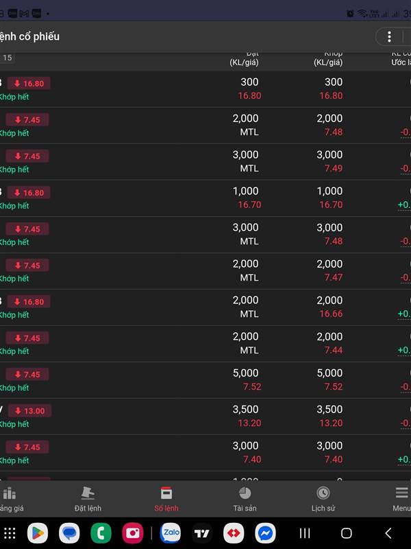Tap the Android home navigation button
This screenshot has width=411, height=549.
(346, 533)
